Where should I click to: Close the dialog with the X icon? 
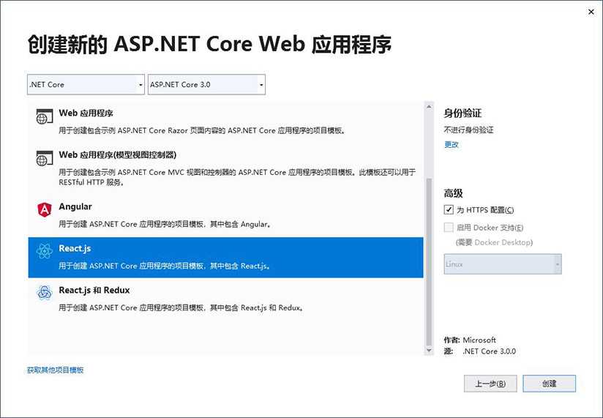[591, 12]
